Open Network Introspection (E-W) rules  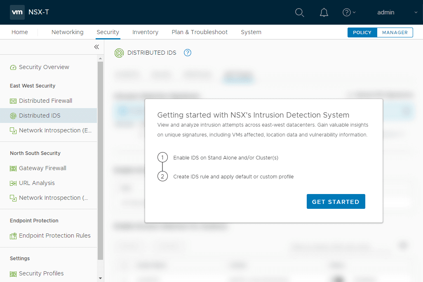[13, 130]
